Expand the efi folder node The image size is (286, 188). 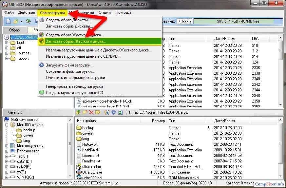[7, 48]
